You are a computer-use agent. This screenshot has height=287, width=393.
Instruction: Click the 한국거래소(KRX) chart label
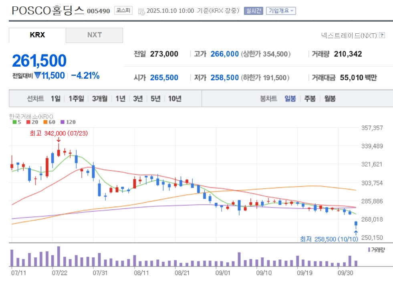pos(31,116)
